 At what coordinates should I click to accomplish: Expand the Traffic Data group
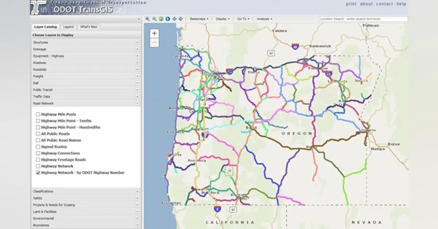point(137,97)
